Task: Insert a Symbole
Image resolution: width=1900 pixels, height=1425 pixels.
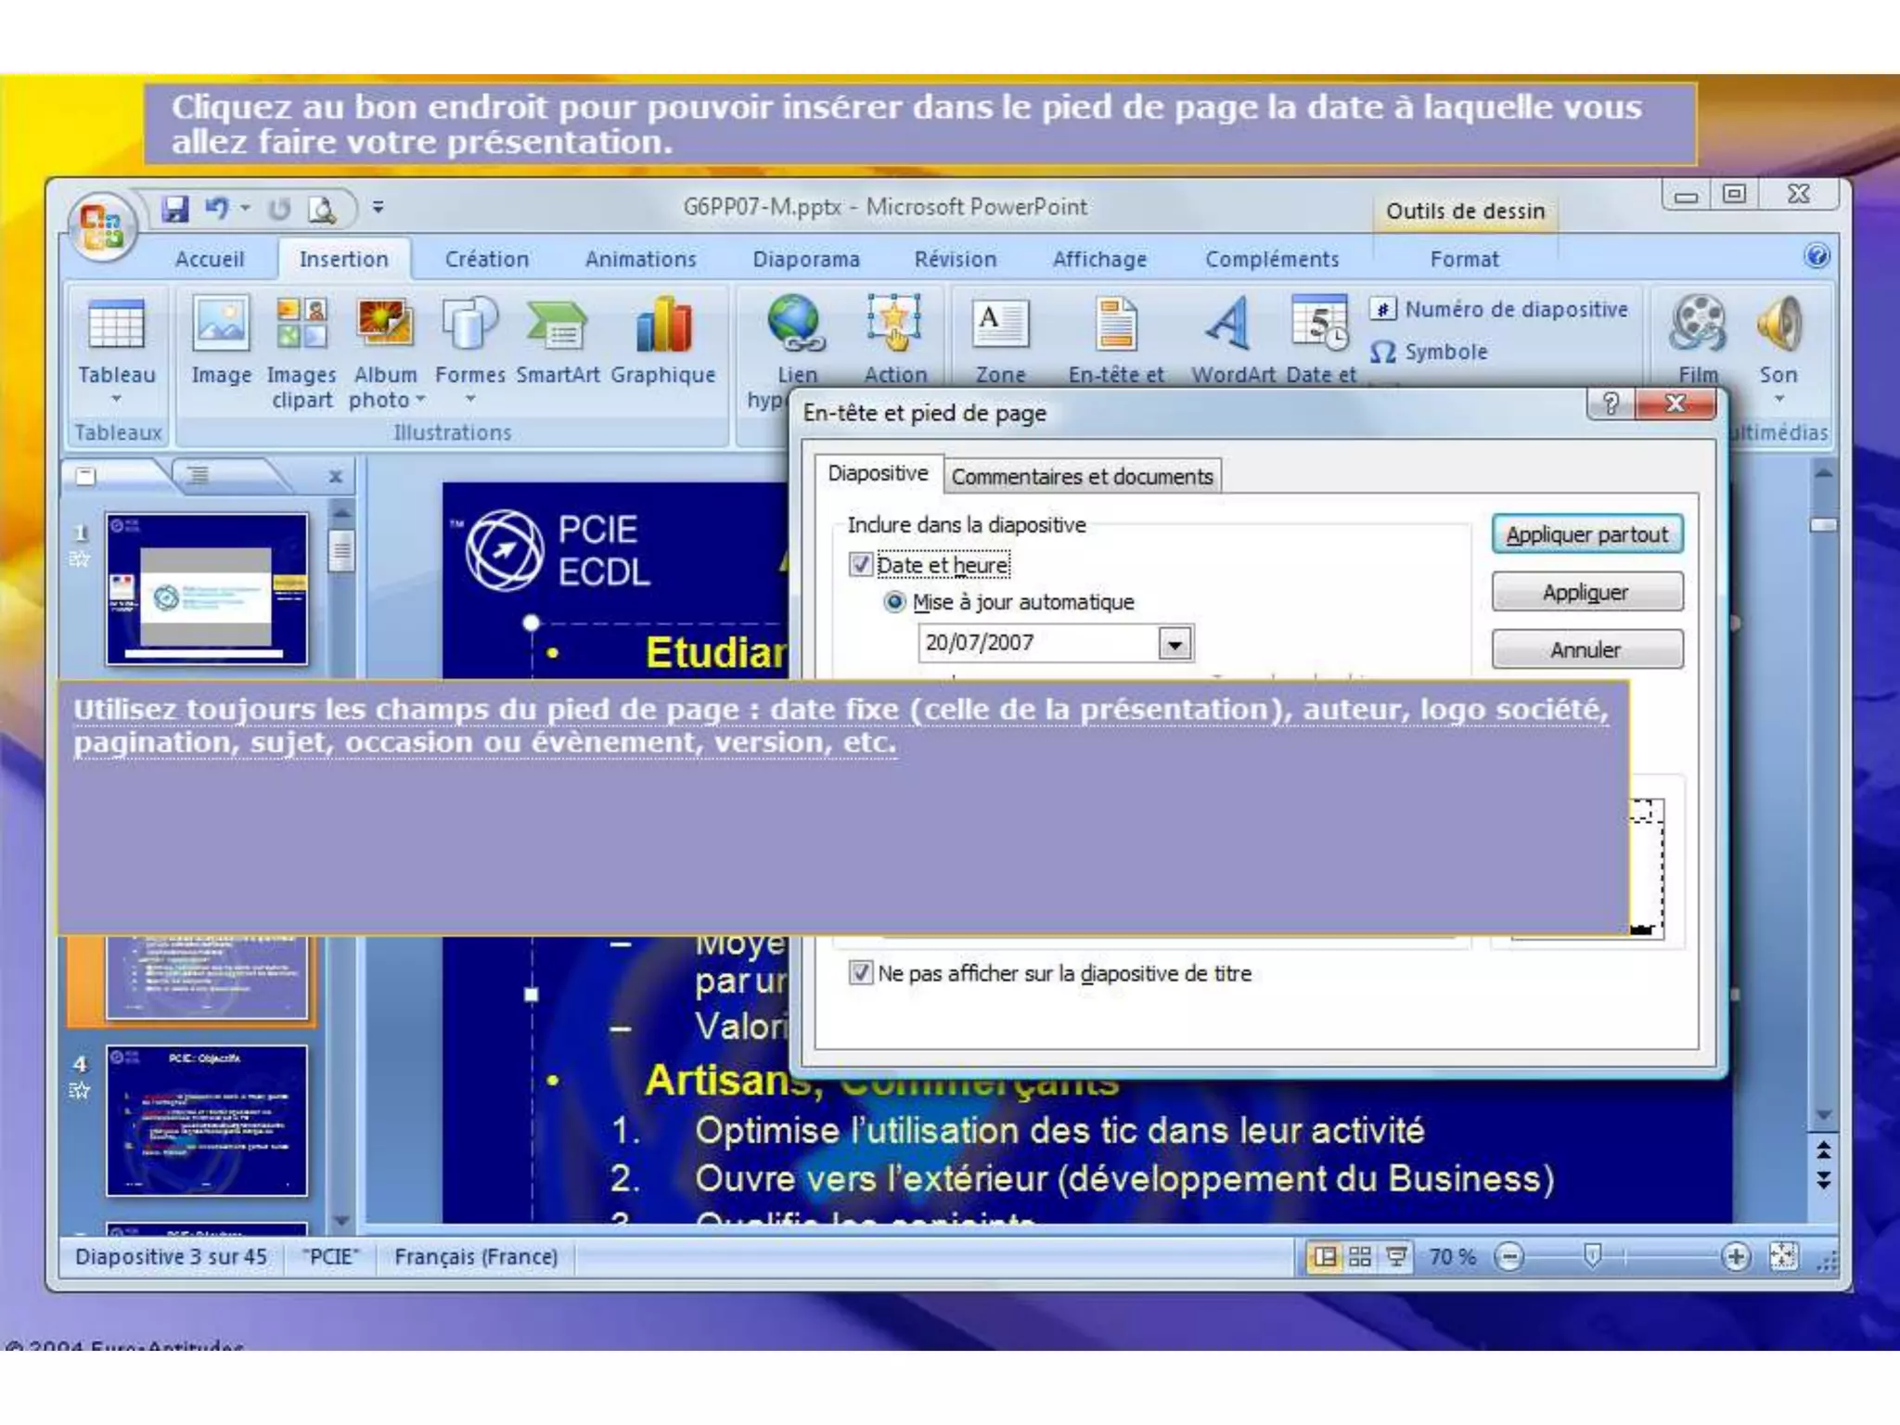Action: tap(1430, 352)
